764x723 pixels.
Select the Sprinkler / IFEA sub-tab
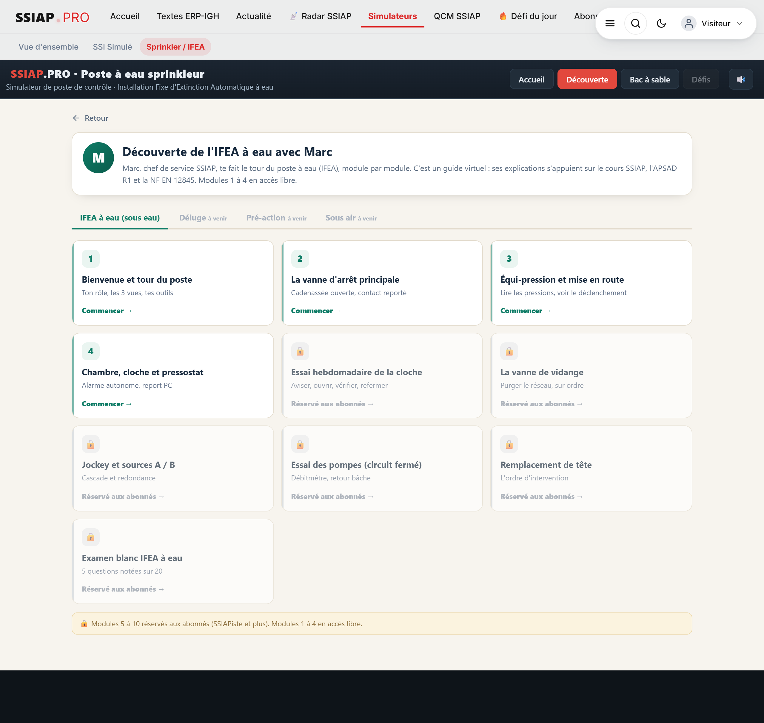(175, 47)
